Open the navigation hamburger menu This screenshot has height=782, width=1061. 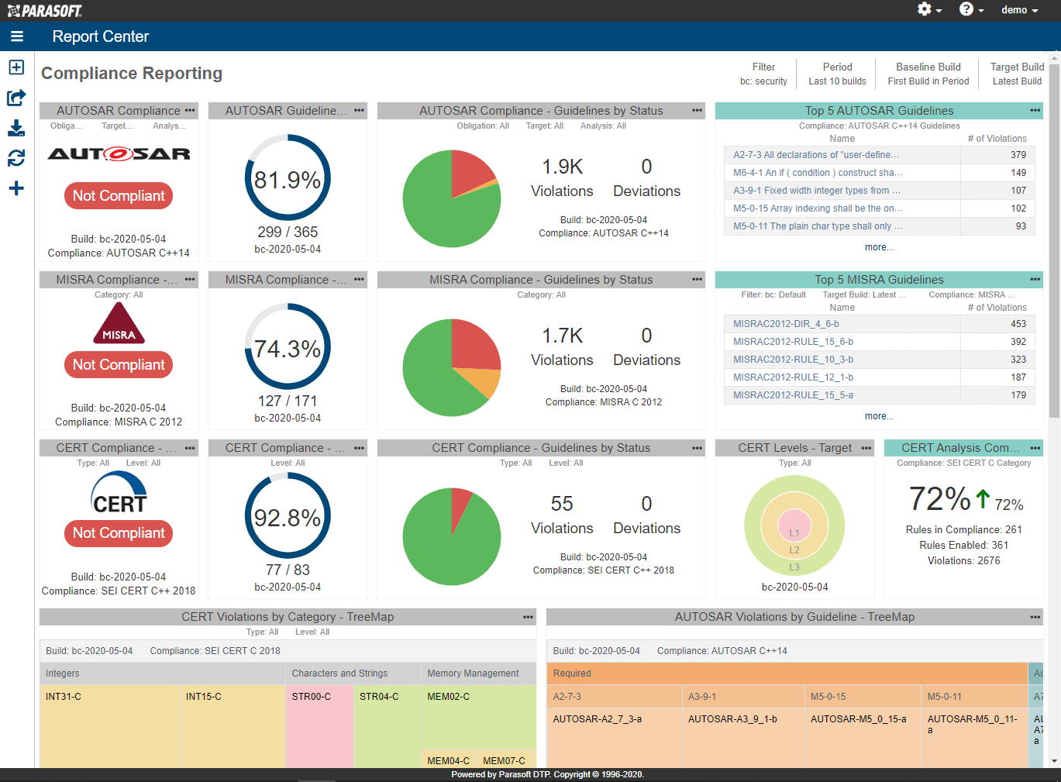coord(16,36)
